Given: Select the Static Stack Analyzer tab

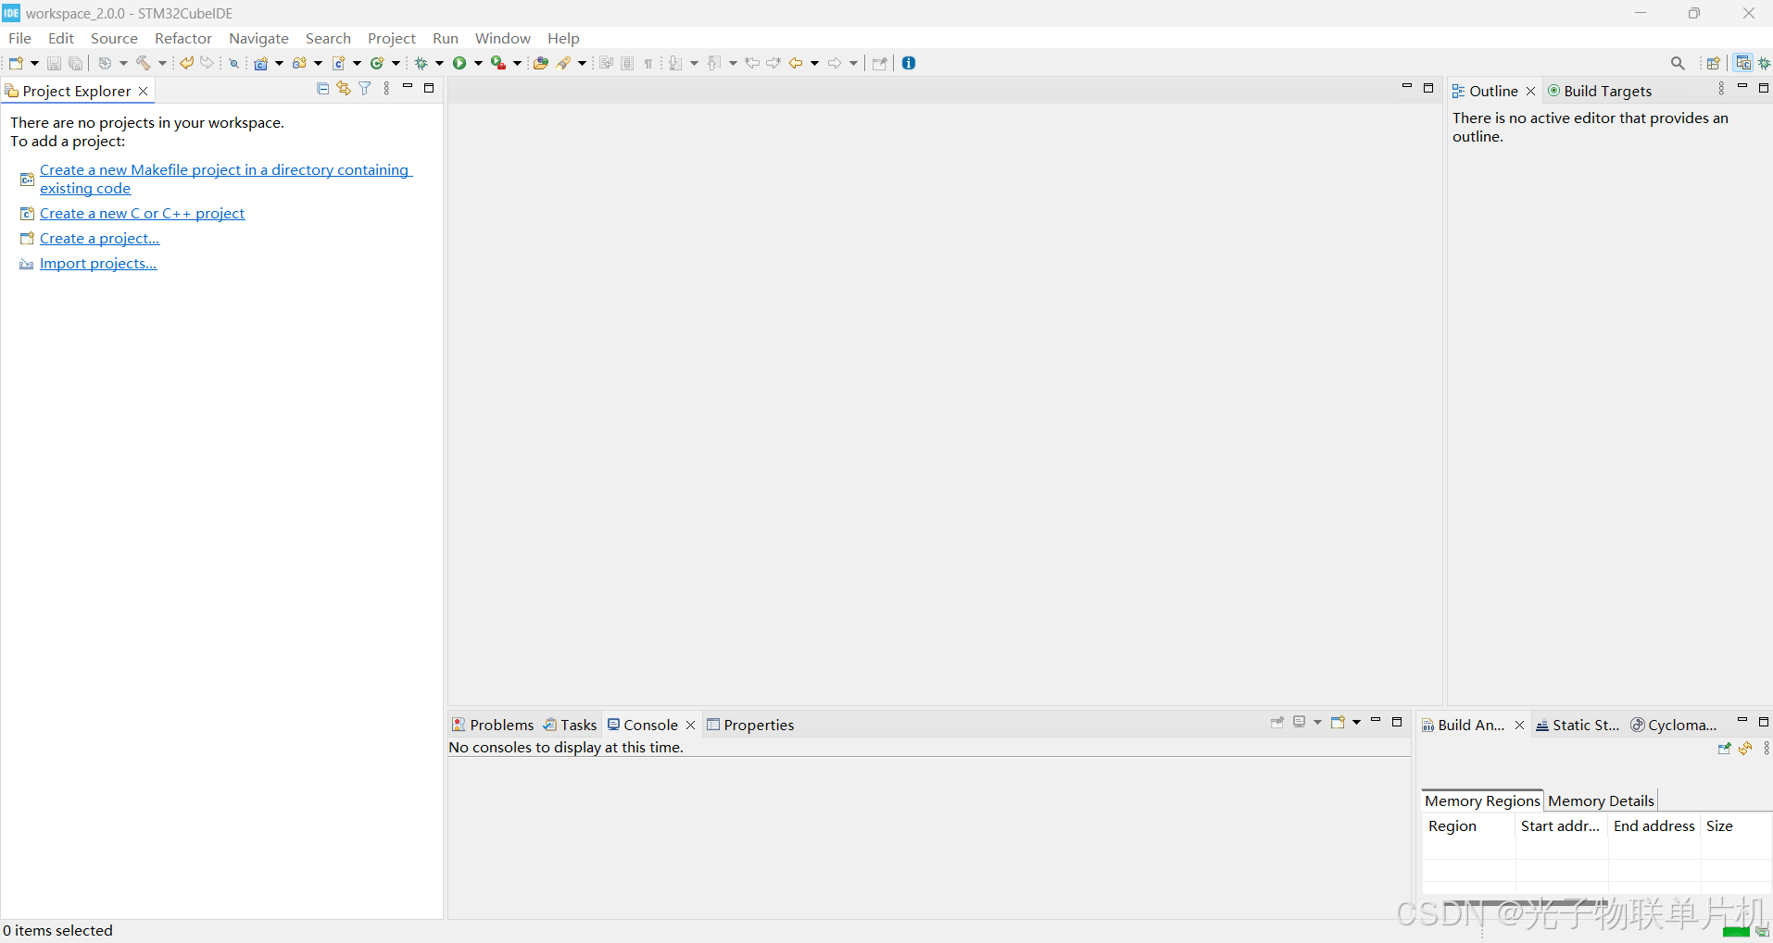Looking at the screenshot, I should coord(1578,725).
